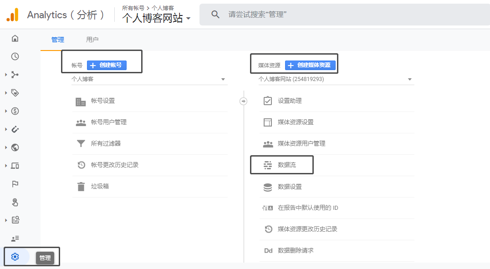Open the Monetization dollar sidebar icon

[15, 111]
